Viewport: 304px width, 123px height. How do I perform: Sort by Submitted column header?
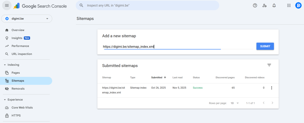(x=157, y=78)
